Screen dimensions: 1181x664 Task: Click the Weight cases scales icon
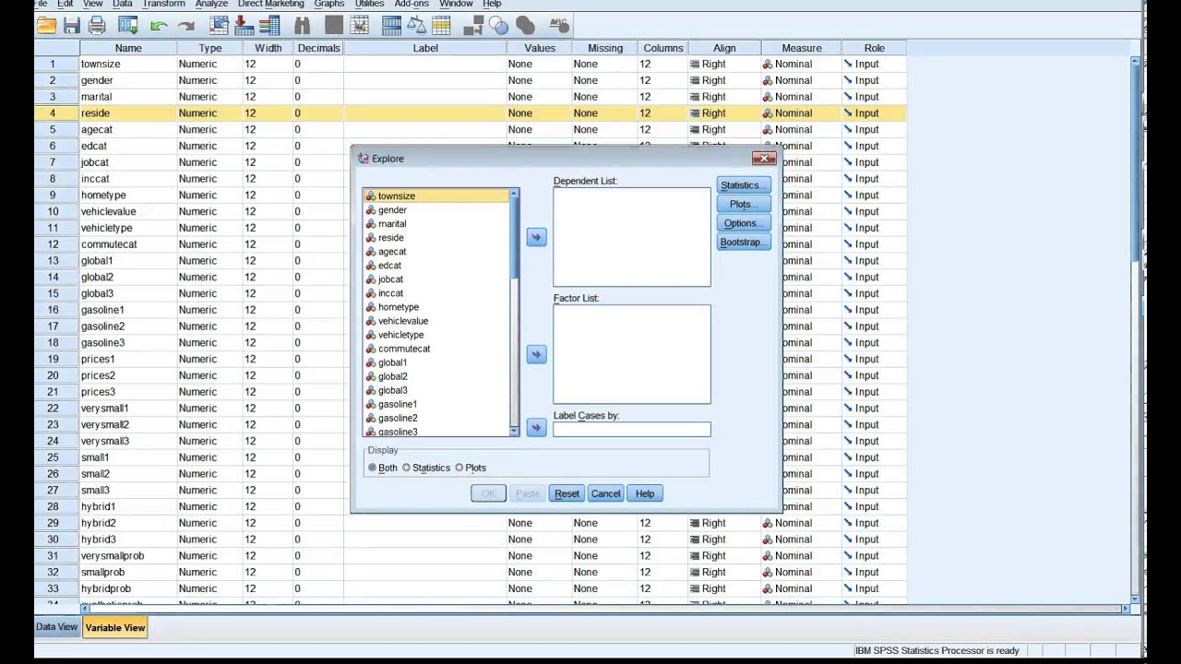point(416,26)
